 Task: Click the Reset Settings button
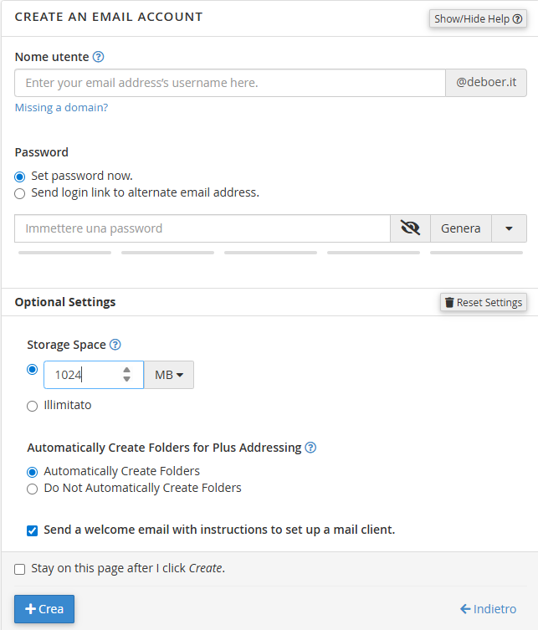[x=483, y=302]
